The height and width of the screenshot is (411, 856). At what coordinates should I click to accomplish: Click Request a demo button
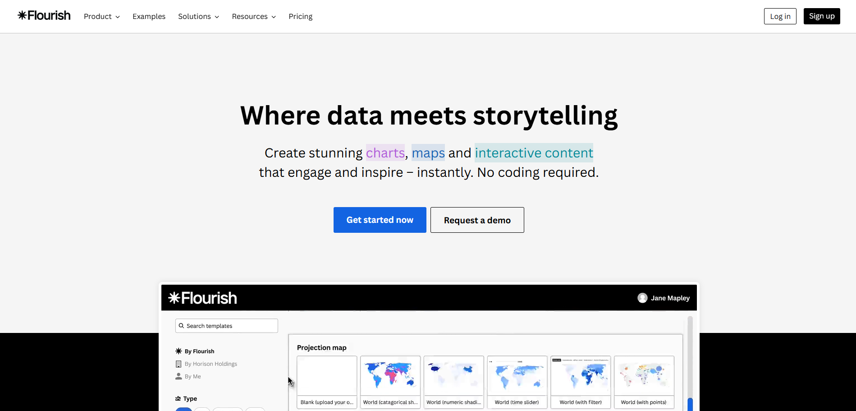tap(477, 220)
